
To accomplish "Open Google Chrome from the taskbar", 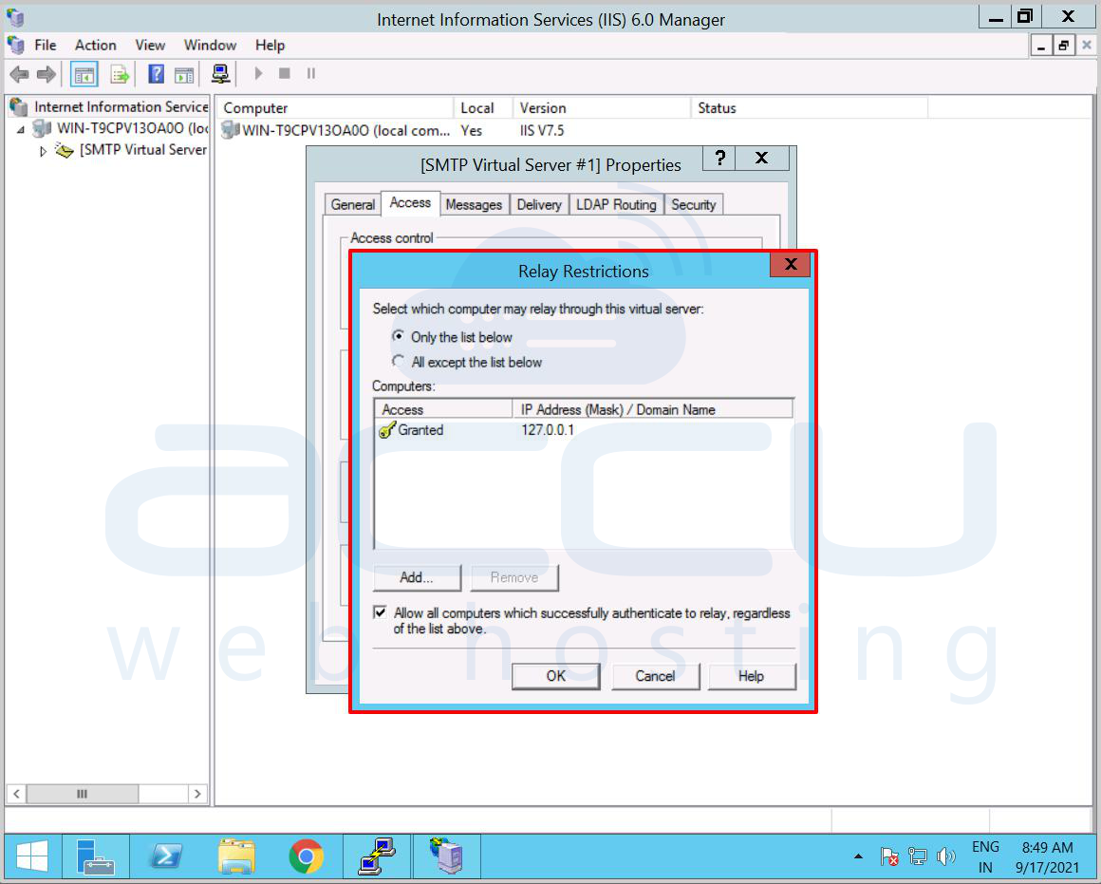I will coord(307,856).
